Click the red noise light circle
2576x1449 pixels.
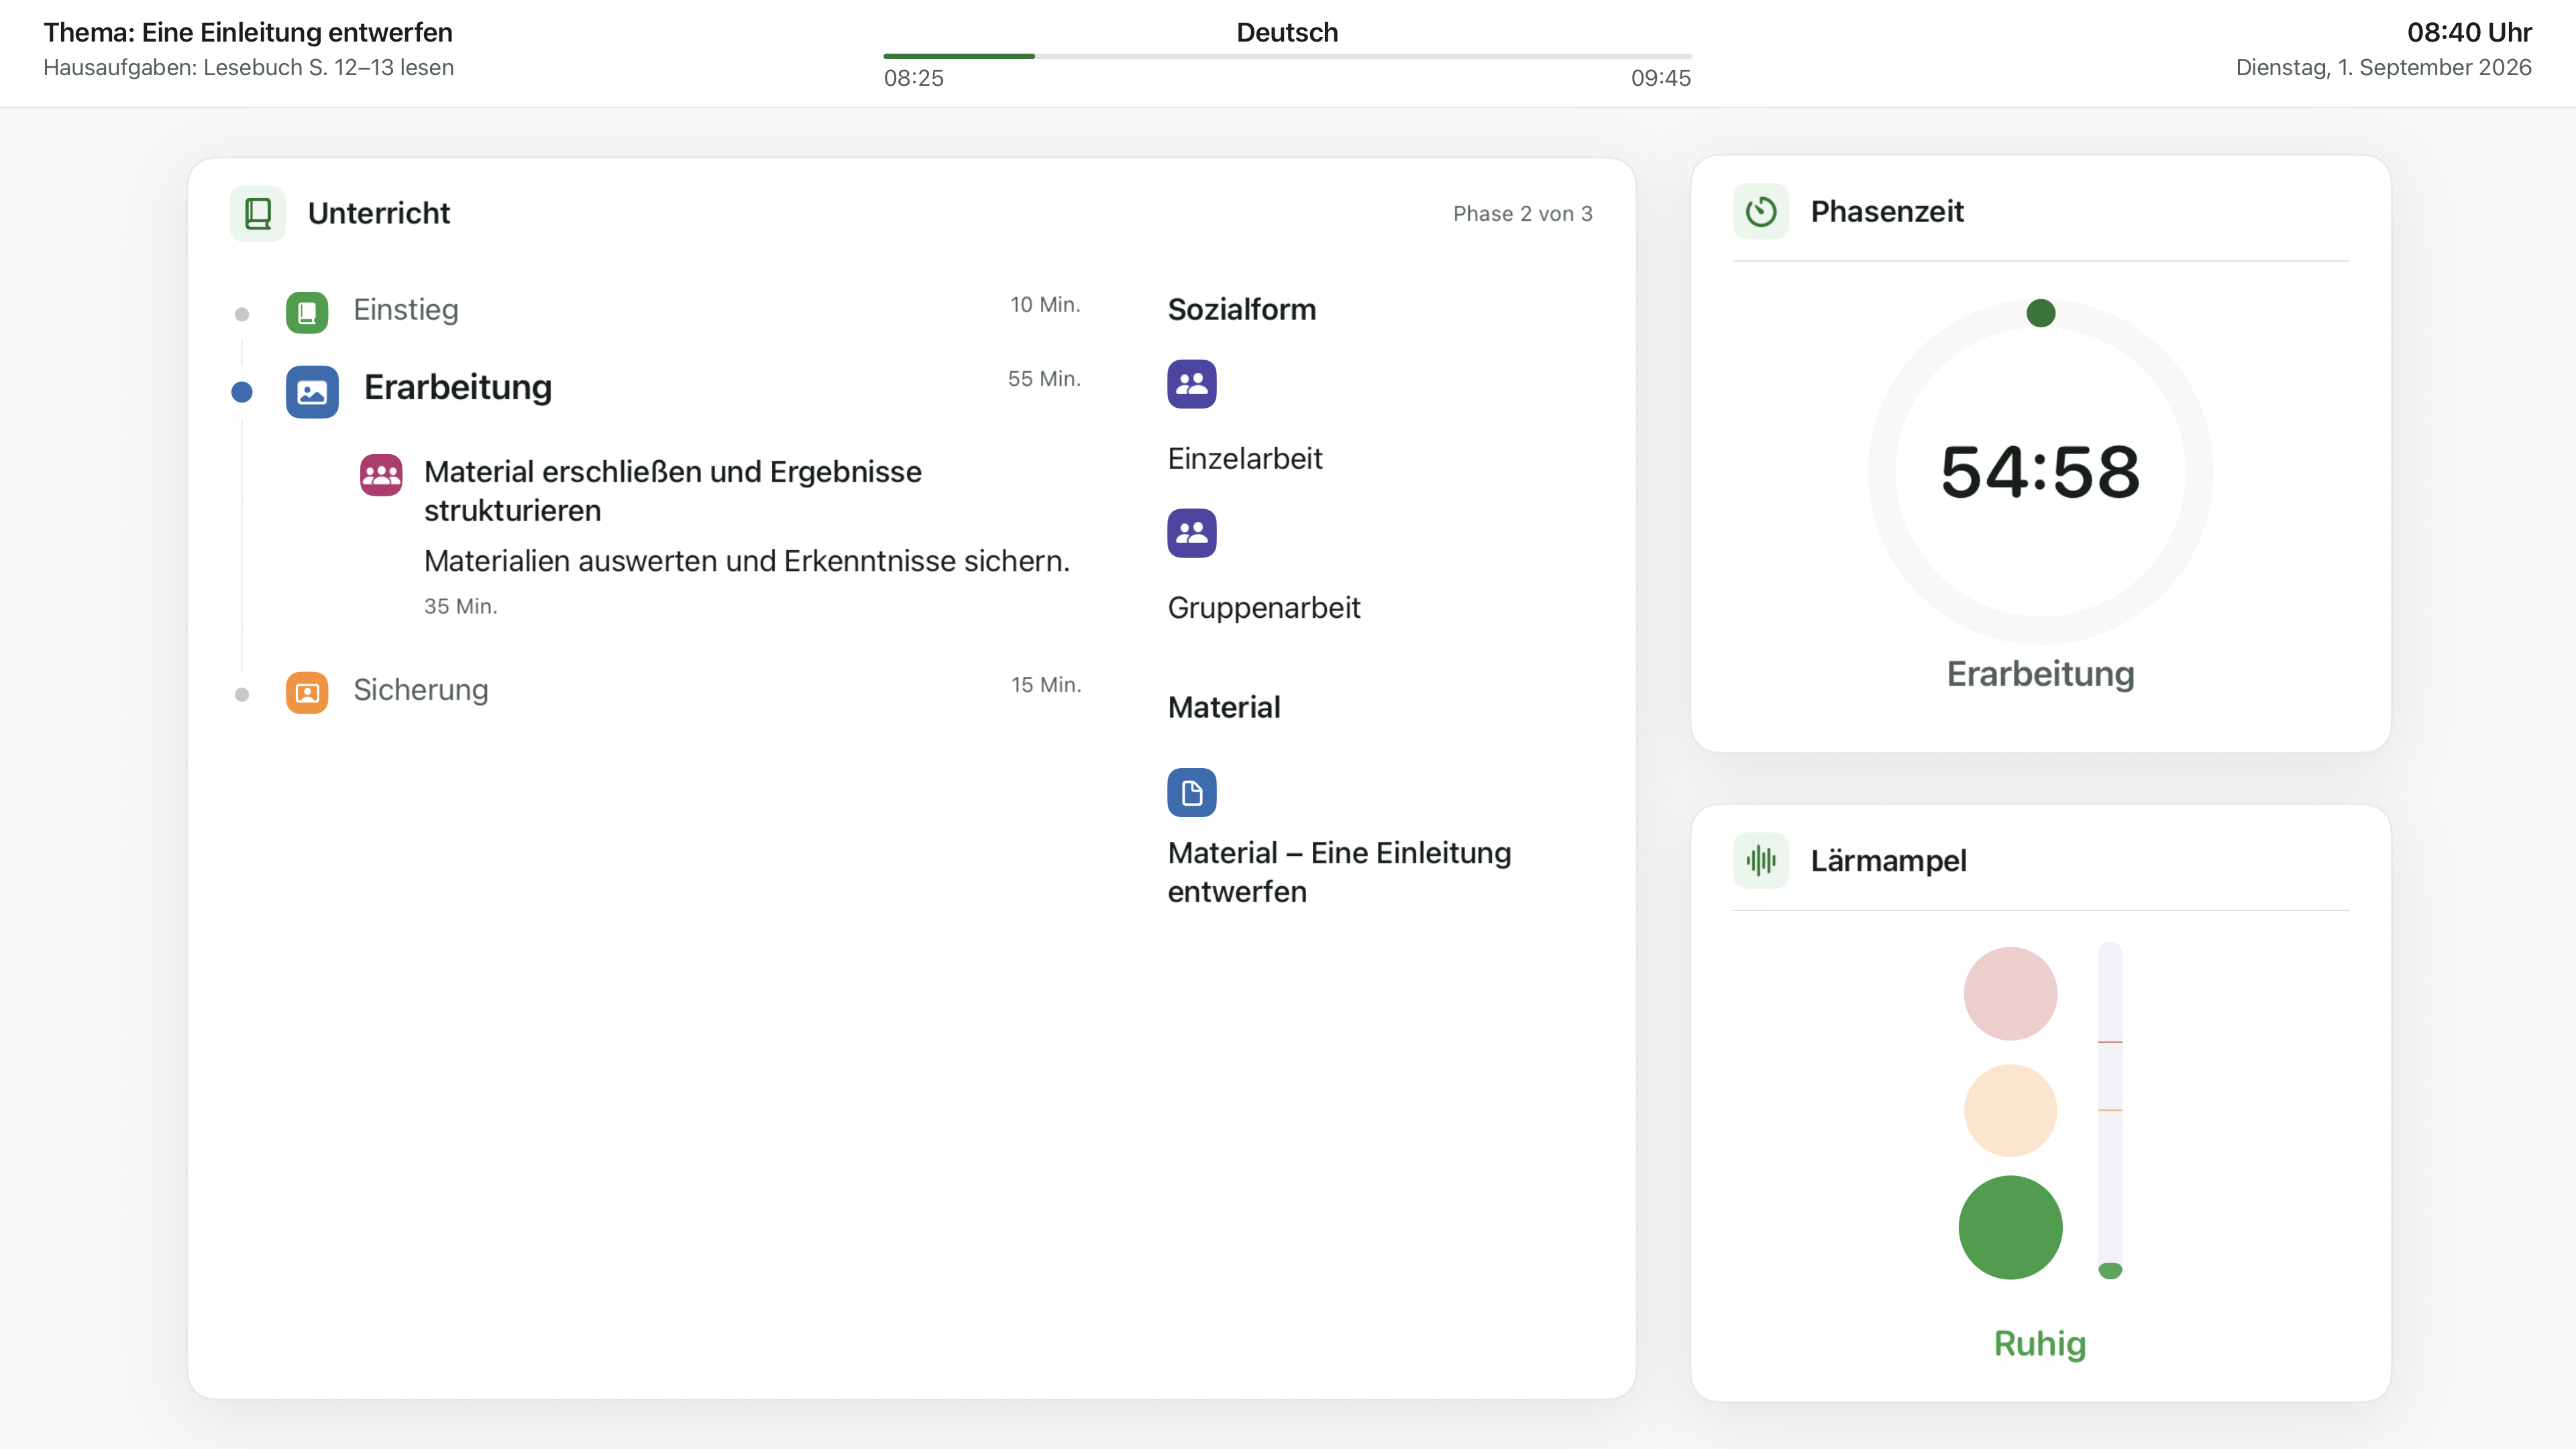2010,994
